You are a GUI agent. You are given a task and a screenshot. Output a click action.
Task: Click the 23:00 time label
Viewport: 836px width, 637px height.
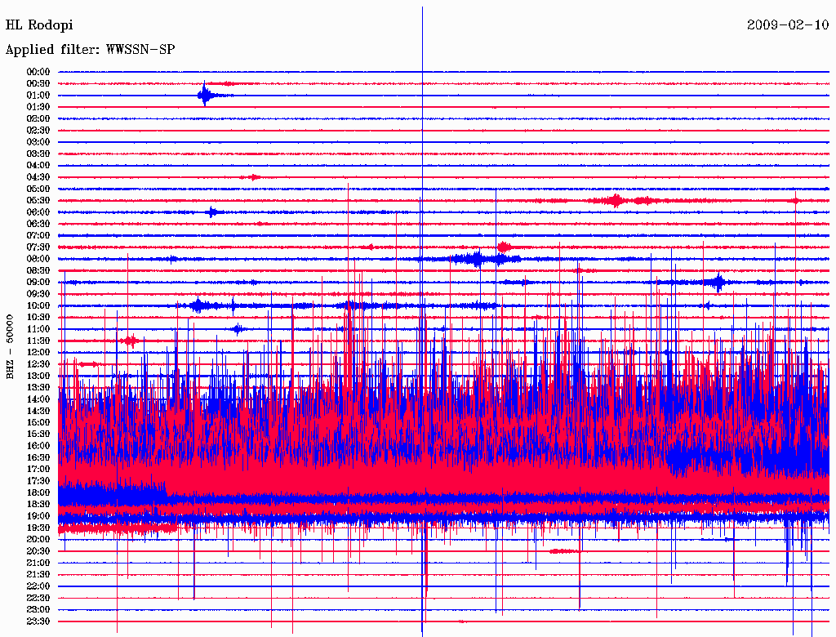click(x=38, y=610)
